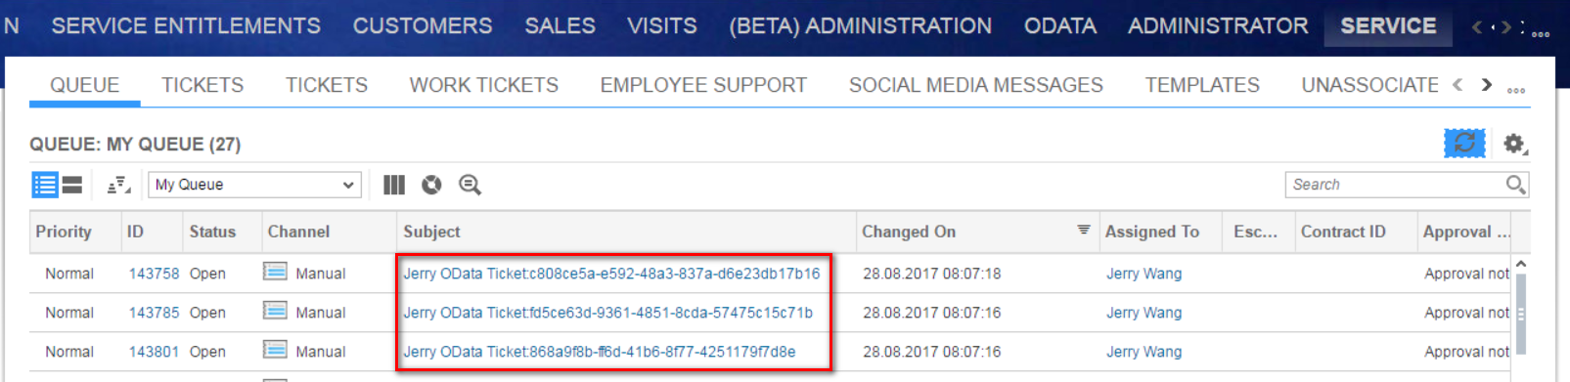Open the My Queue dropdown
This screenshot has width=1570, height=382.
pos(254,185)
